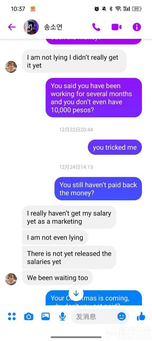Image resolution: width=152 pixels, height=341 pixels.
Task: Tap the "You still haven't paid back" bubble
Action: [x=98, y=189]
